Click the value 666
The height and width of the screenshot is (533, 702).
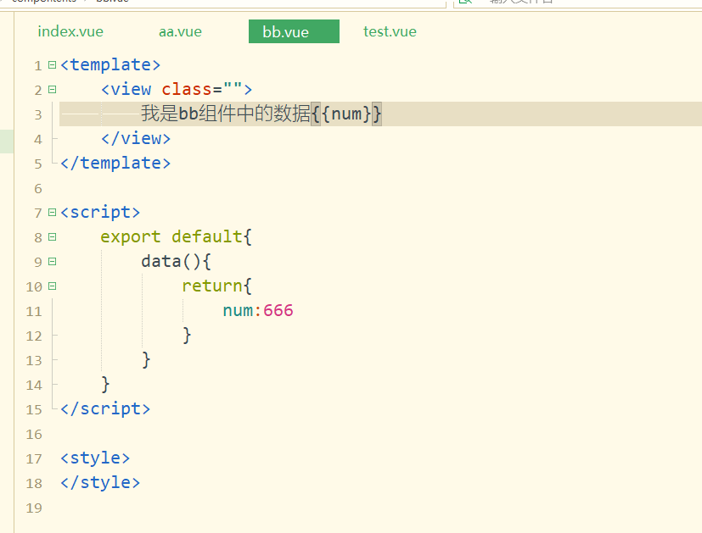coord(278,310)
